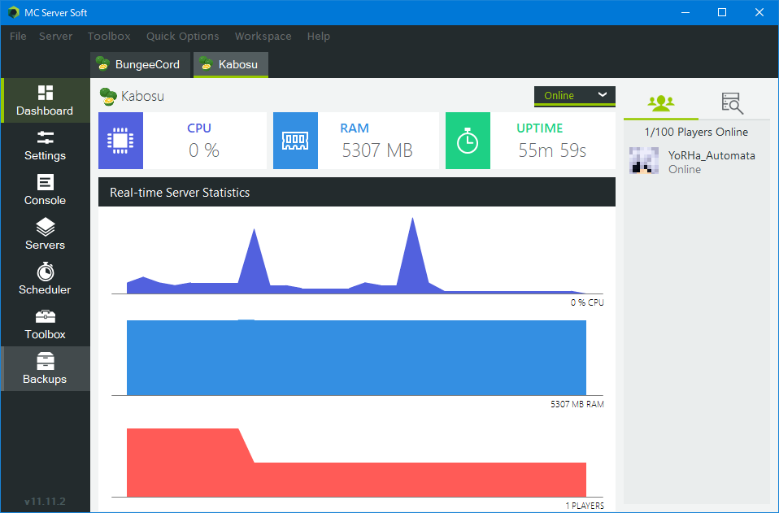Open the Settings sliders icon
Image resolution: width=779 pixels, height=513 pixels.
[46, 138]
